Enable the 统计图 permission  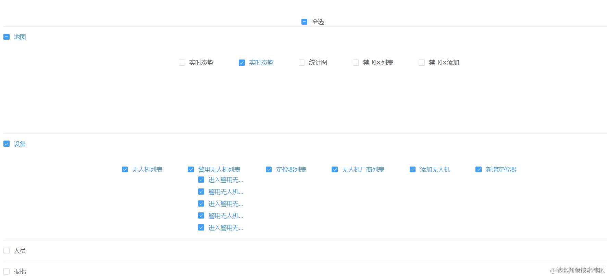[x=302, y=63]
